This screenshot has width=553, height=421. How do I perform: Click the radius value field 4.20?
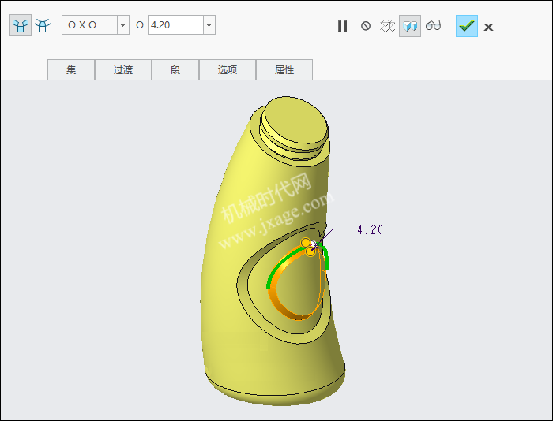[x=175, y=25]
